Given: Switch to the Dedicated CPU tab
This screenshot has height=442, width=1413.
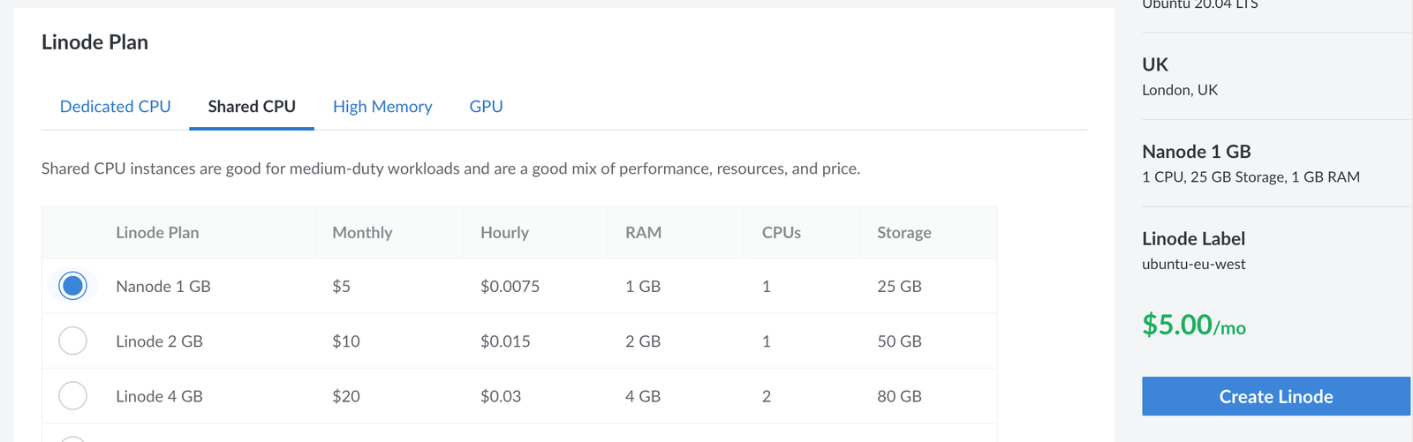Looking at the screenshot, I should click(115, 107).
